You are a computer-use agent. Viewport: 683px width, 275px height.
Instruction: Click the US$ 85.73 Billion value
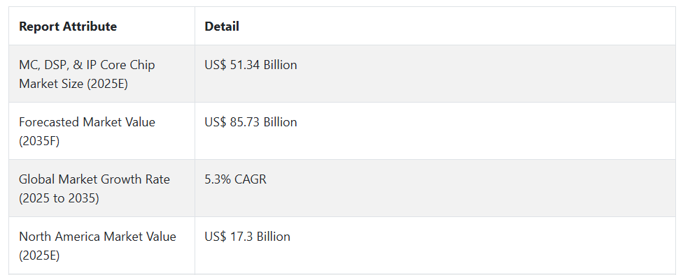coord(251,122)
